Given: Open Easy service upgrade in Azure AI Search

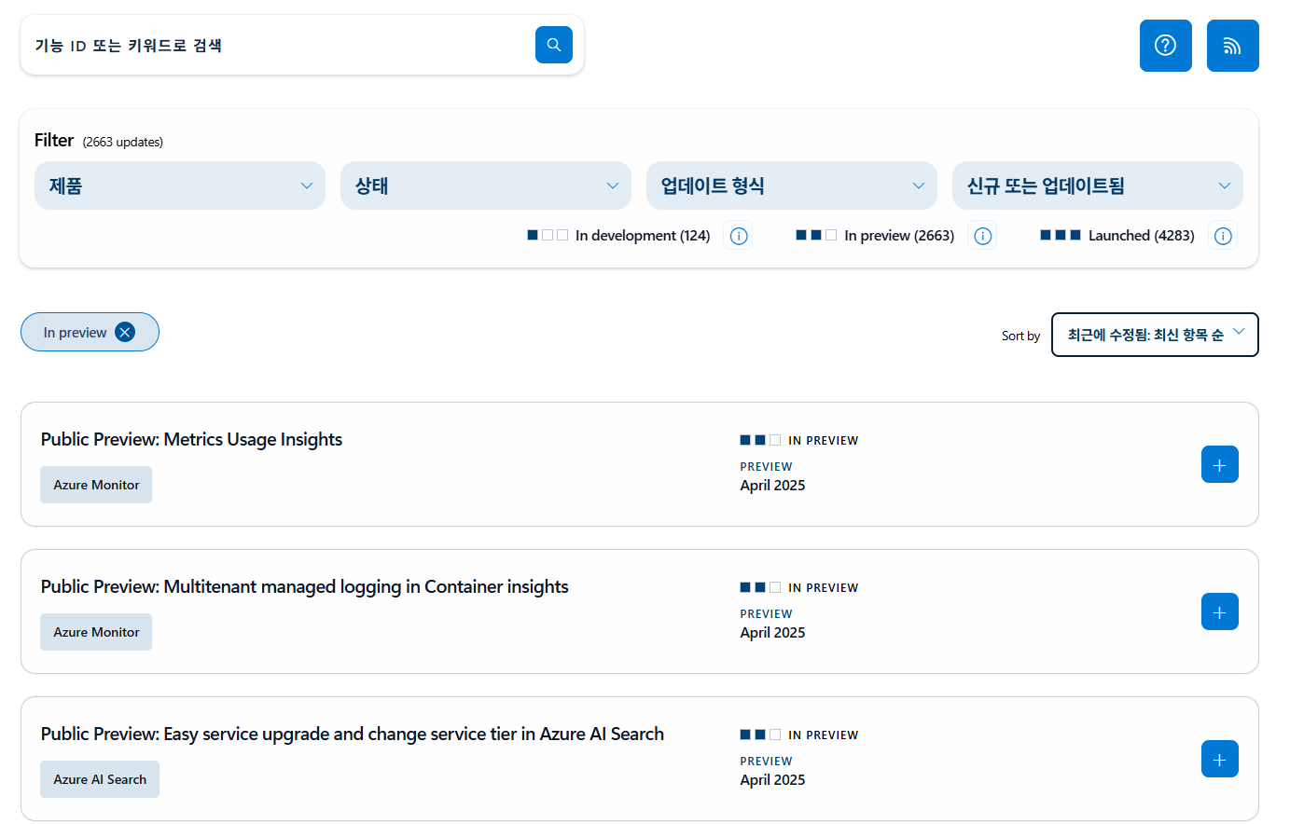Looking at the screenshot, I should click(353, 734).
